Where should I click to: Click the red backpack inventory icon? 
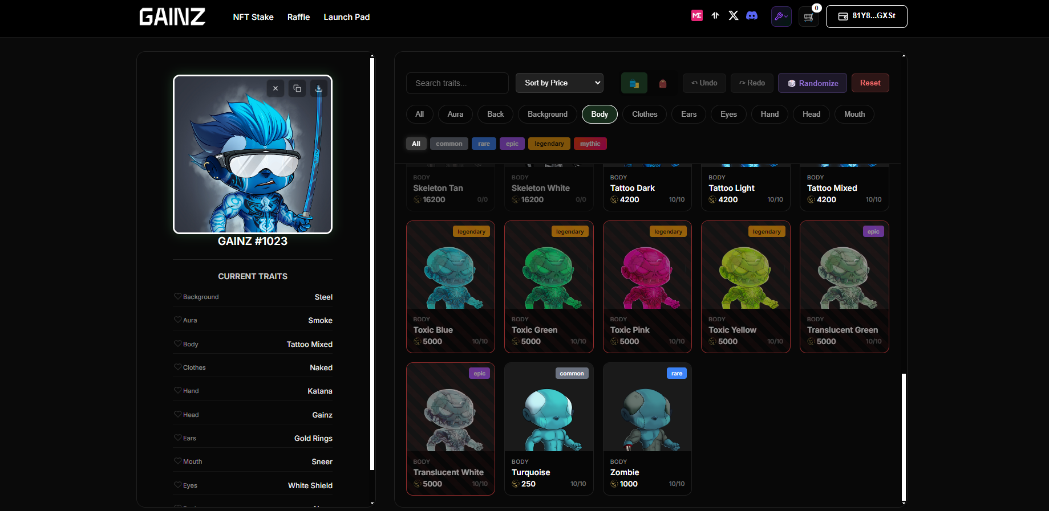point(663,84)
